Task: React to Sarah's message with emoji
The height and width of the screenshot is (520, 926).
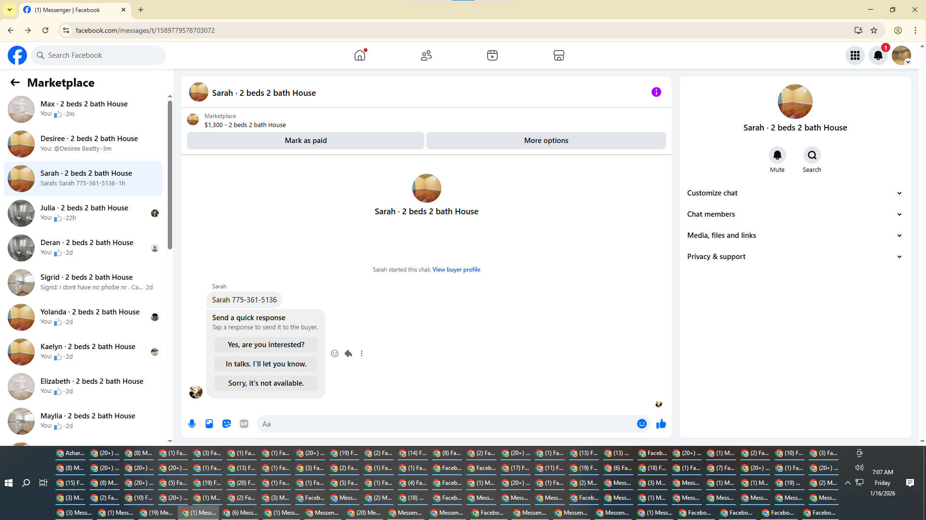Action: (335, 353)
